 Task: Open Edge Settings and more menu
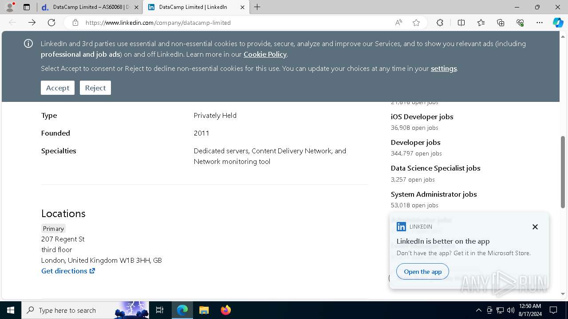click(x=540, y=23)
